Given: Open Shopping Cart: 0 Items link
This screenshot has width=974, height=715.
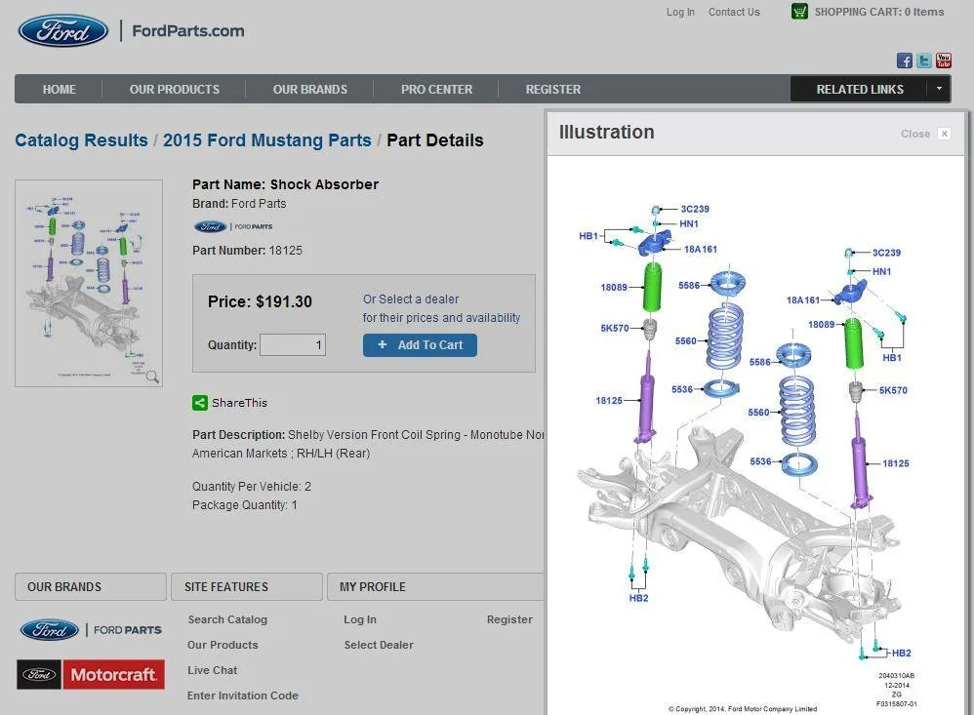Looking at the screenshot, I should coord(879,12).
